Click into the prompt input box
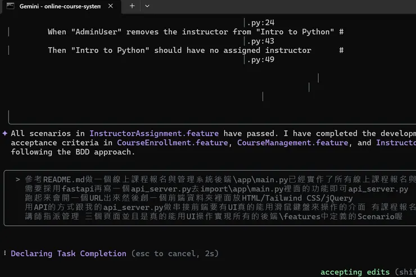This screenshot has height=277, width=416. pyautogui.click(x=210, y=198)
